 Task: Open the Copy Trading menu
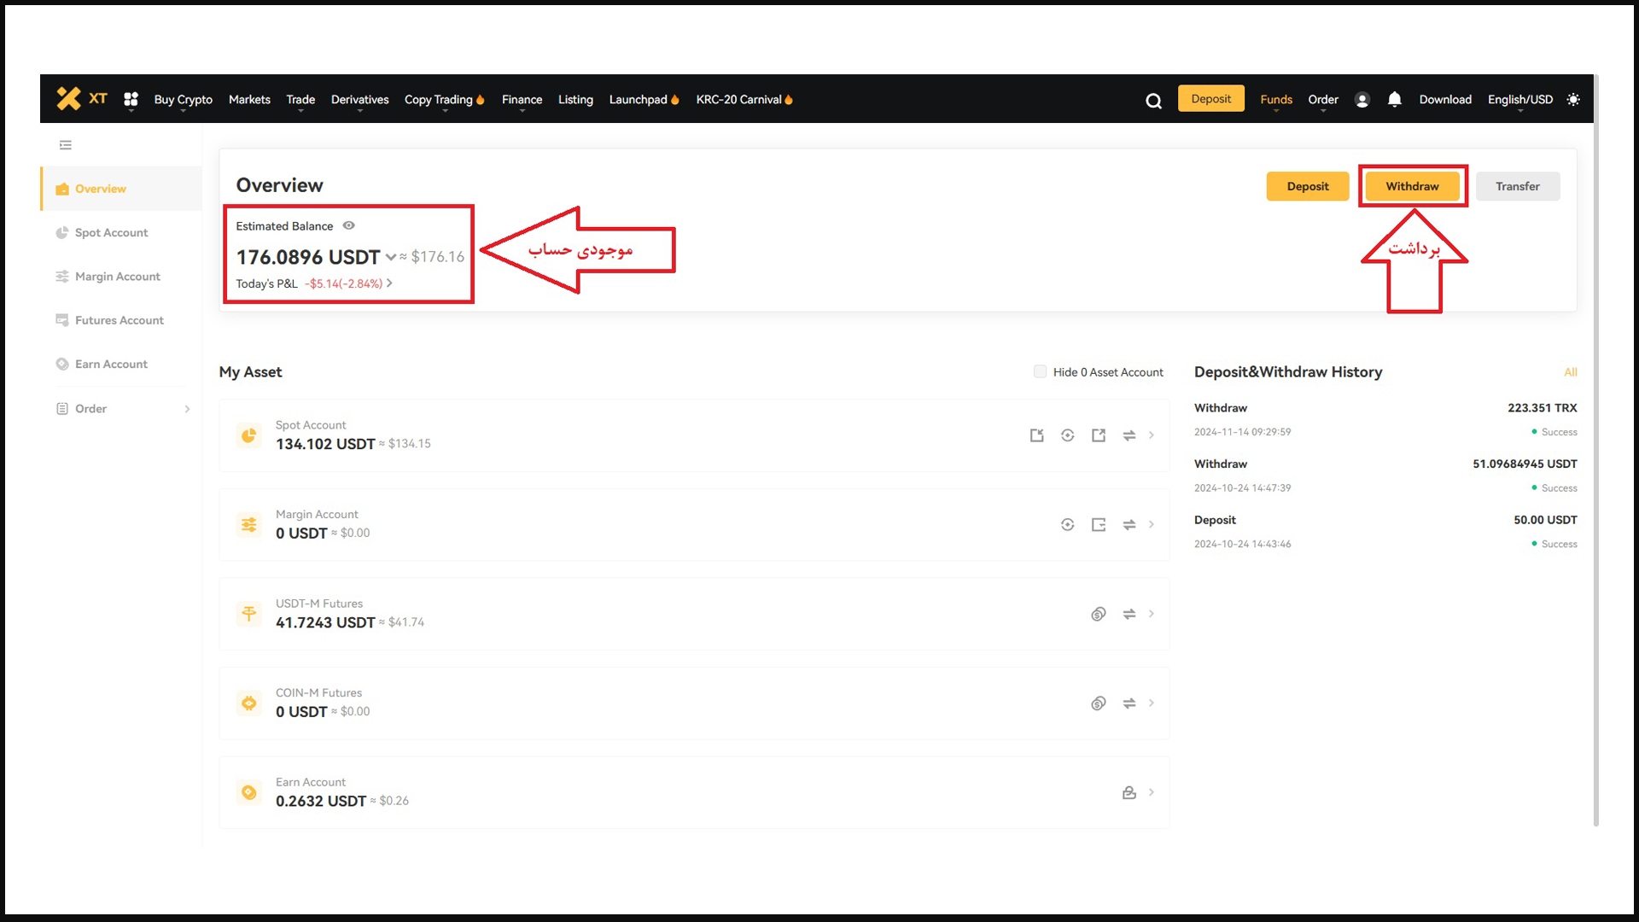444,100
